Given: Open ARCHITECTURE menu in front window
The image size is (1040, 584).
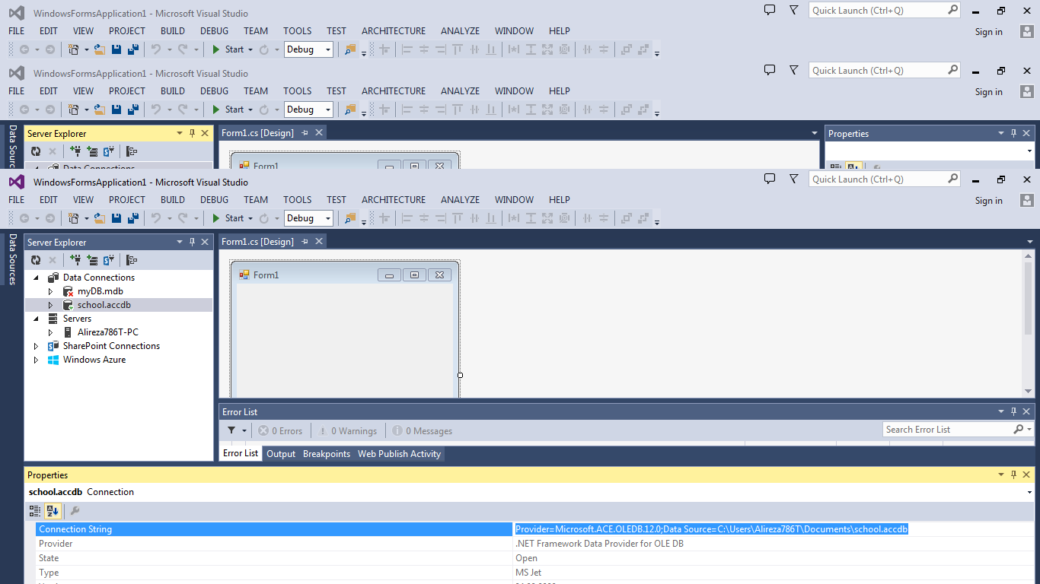Looking at the screenshot, I should [x=394, y=200].
